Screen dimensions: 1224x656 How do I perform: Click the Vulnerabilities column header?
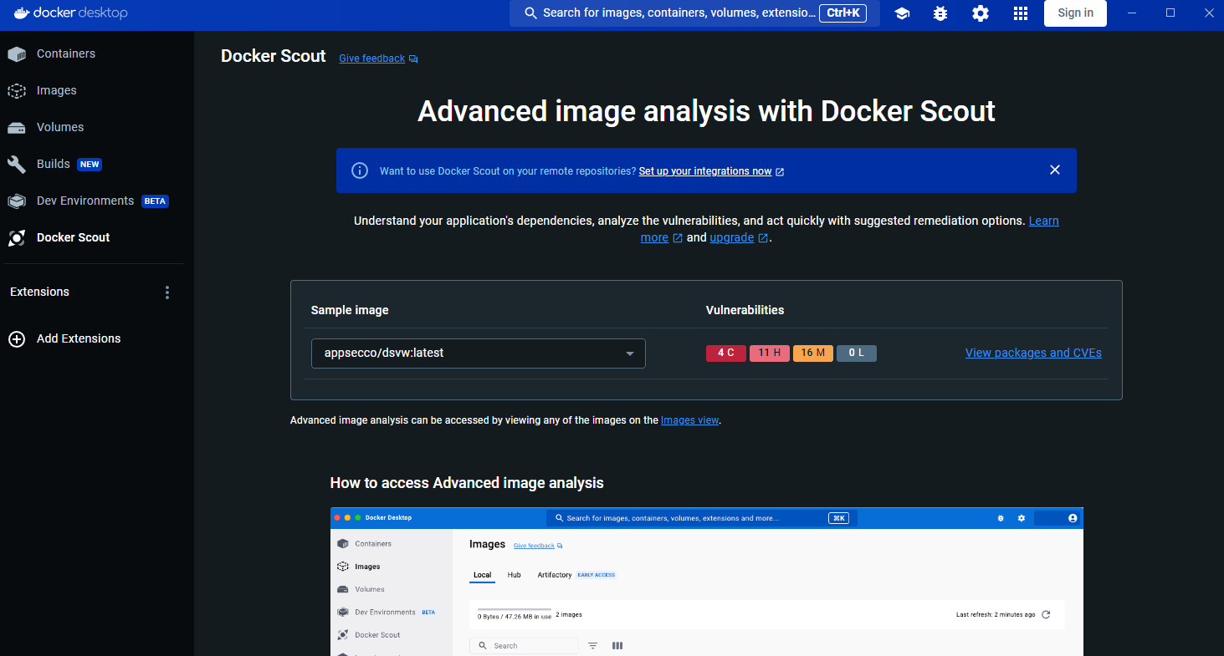point(745,310)
